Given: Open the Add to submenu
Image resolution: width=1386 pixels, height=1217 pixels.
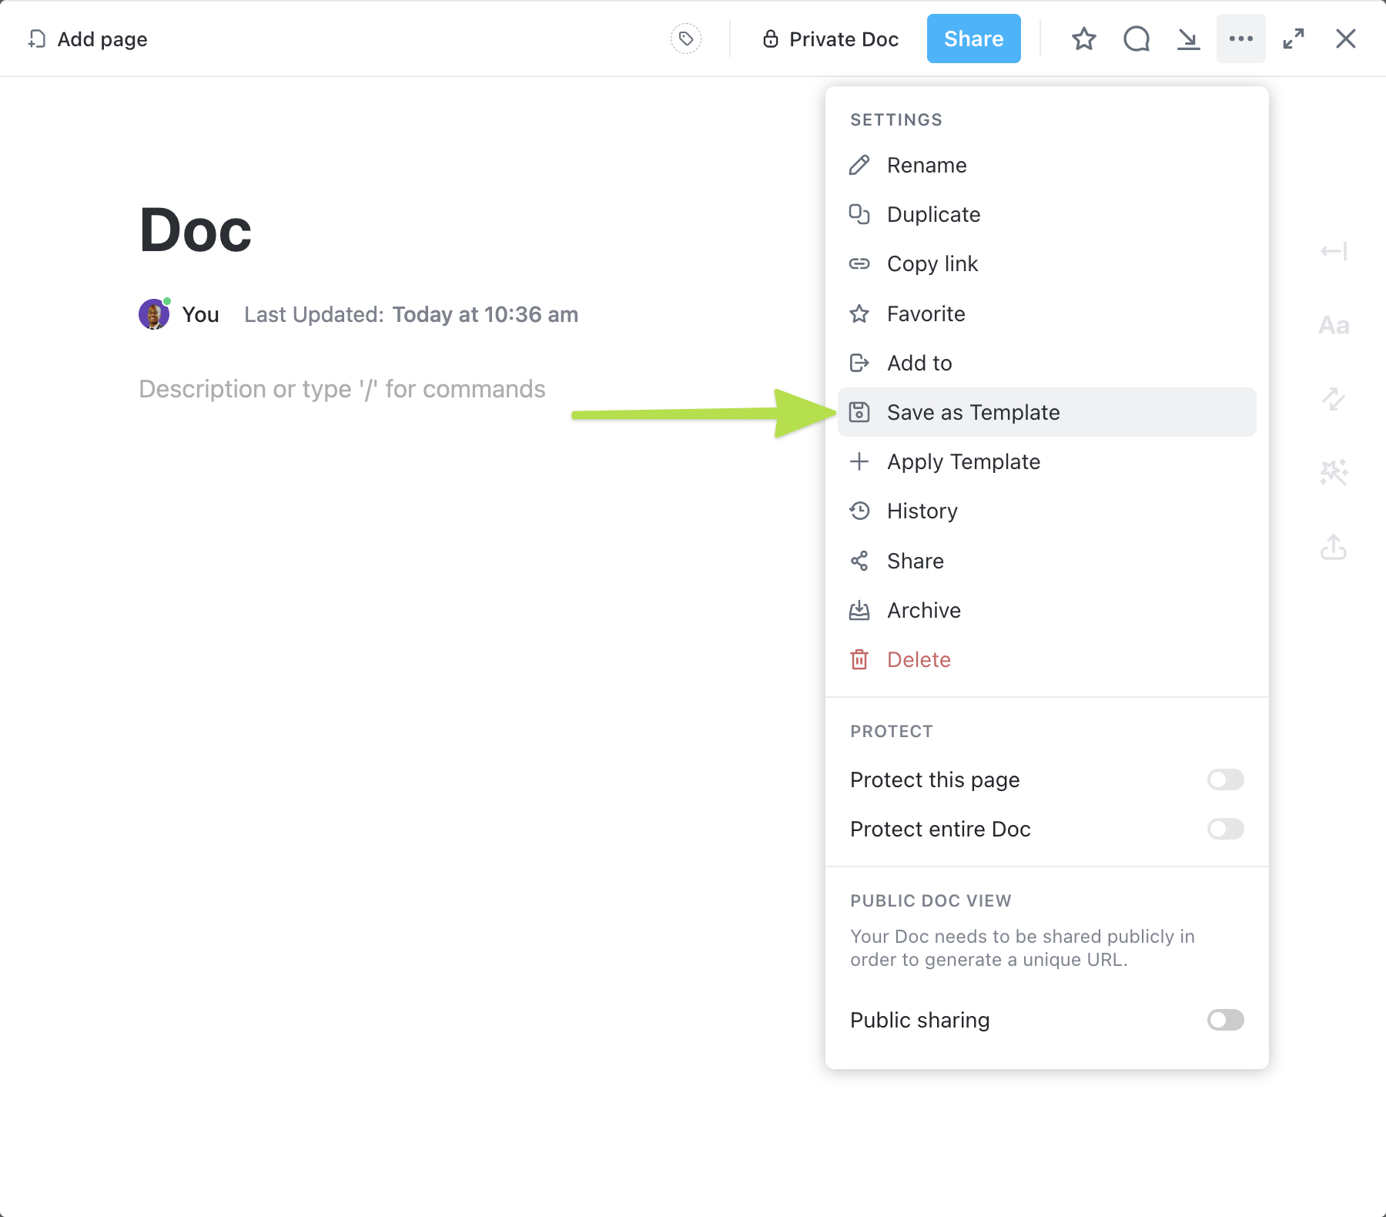Looking at the screenshot, I should pyautogui.click(x=919, y=363).
